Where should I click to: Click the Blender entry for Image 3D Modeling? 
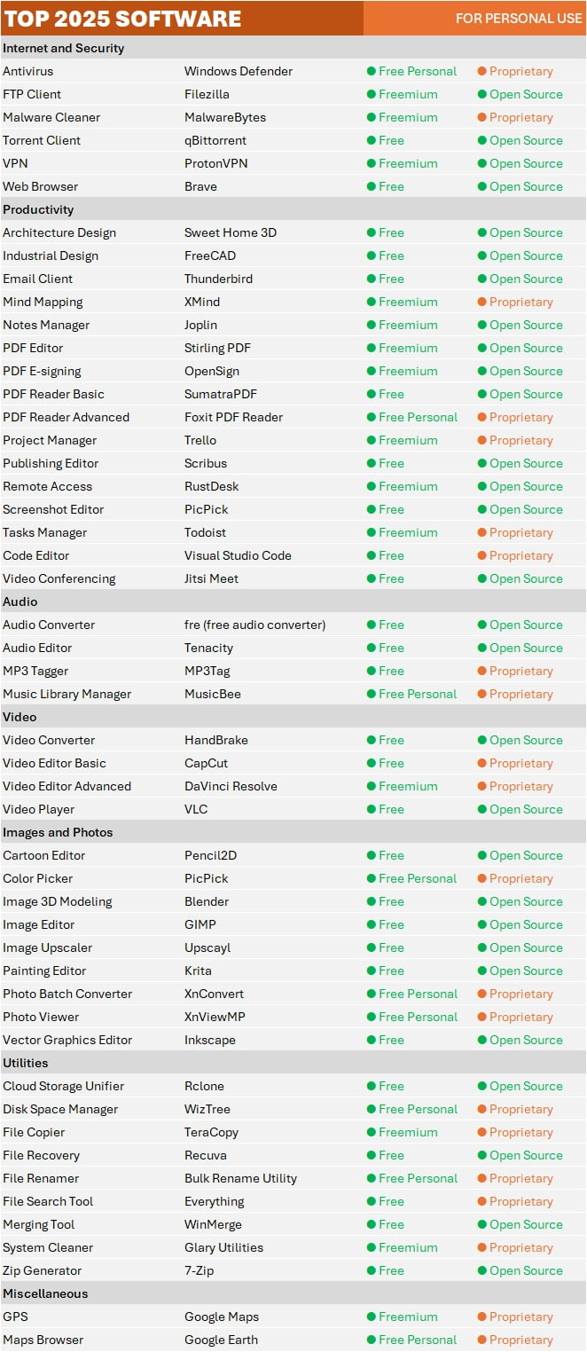(207, 901)
